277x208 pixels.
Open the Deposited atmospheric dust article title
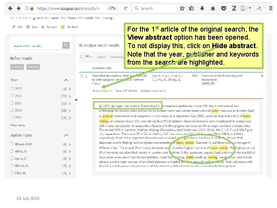pyautogui.click(x=119, y=79)
